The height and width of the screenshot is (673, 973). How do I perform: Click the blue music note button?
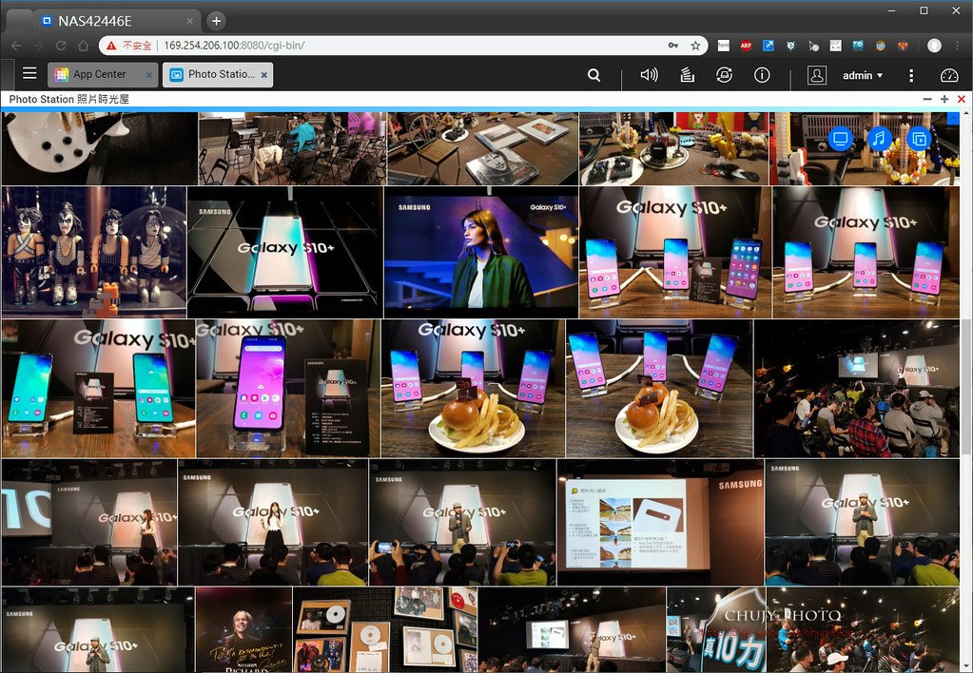(x=879, y=139)
